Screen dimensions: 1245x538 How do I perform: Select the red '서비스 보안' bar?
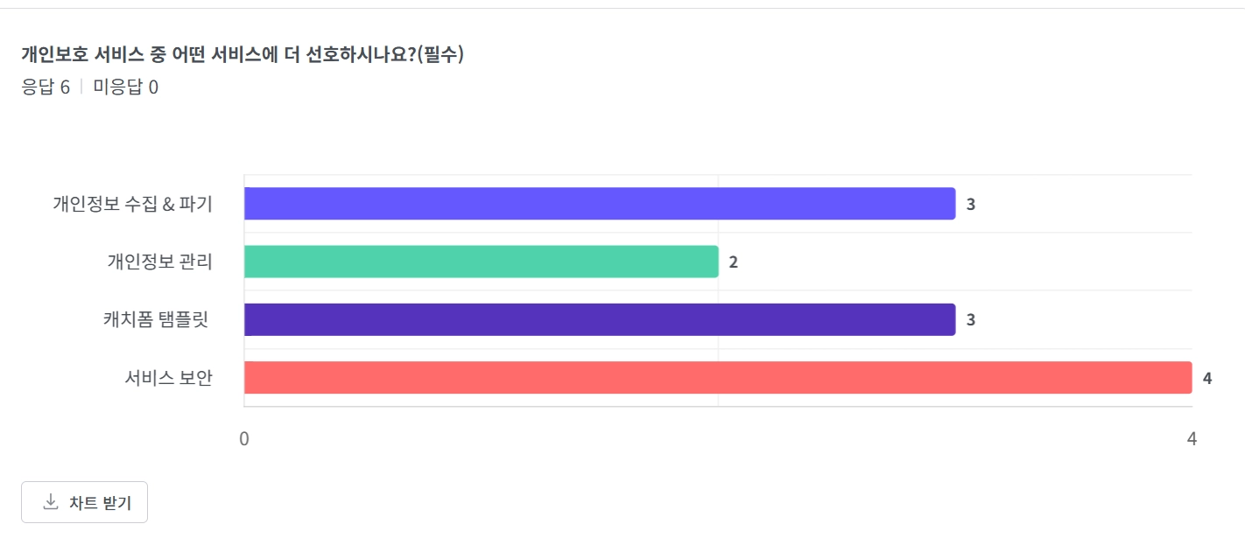pos(717,377)
